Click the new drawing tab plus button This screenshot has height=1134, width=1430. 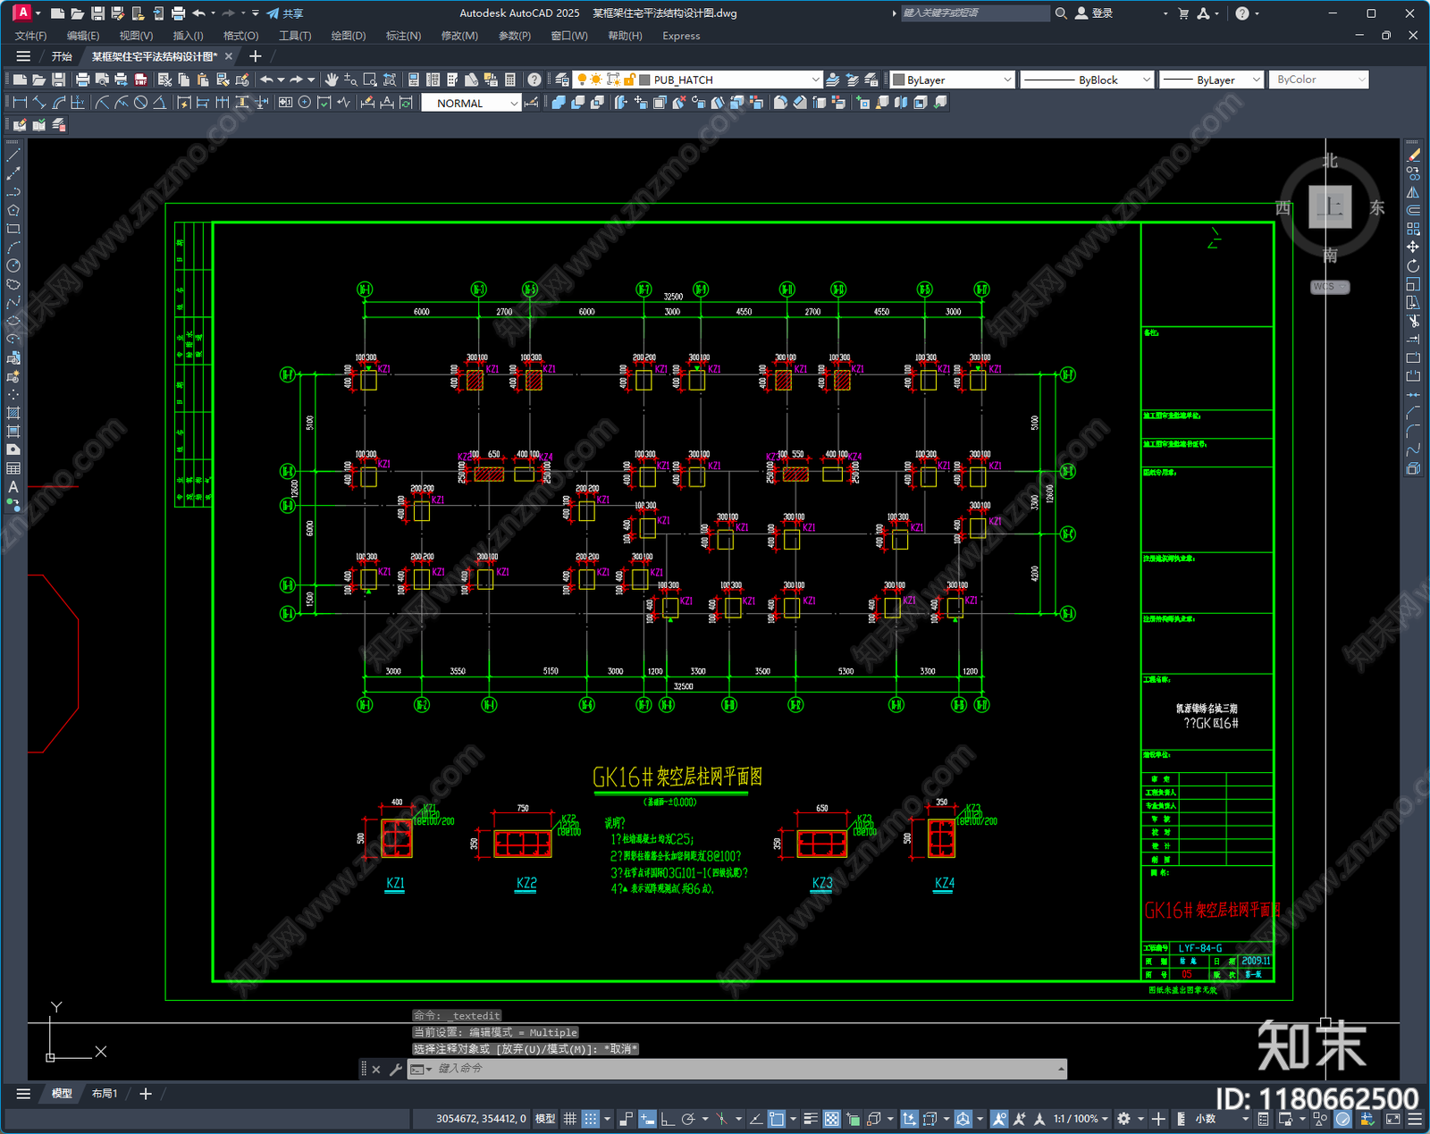point(256,56)
